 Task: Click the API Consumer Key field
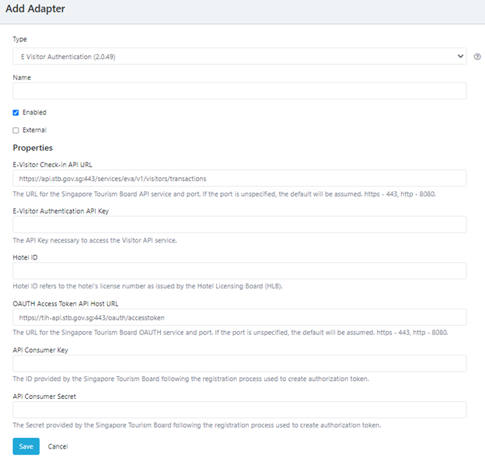pyautogui.click(x=239, y=363)
